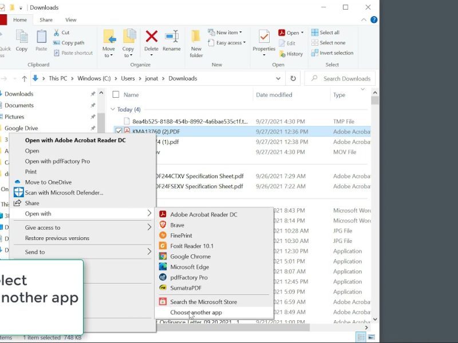Collapse the ribbon with the chevron
Image resolution: width=458 pixels, height=343 pixels.
pos(364,19)
